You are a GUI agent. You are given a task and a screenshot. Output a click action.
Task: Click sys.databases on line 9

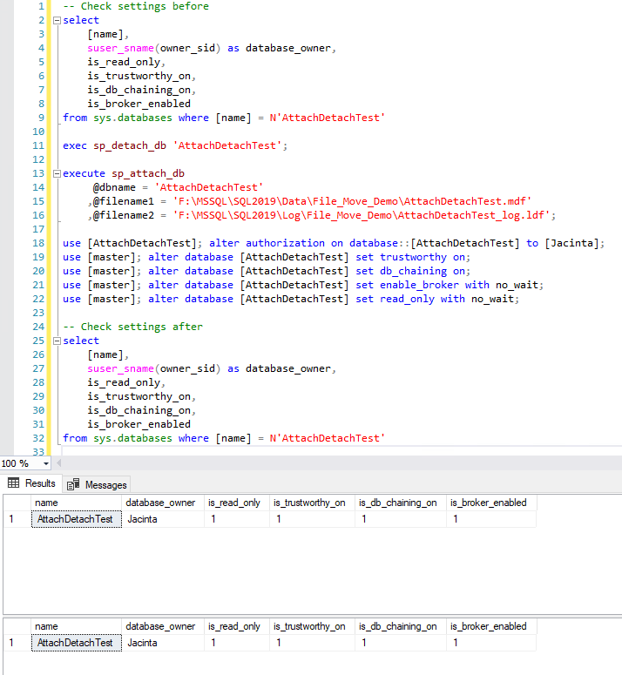(132, 118)
